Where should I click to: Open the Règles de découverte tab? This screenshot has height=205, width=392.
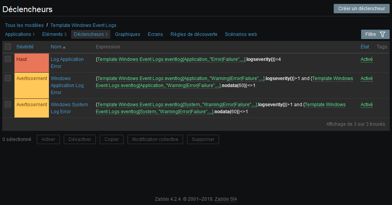pos(194,34)
